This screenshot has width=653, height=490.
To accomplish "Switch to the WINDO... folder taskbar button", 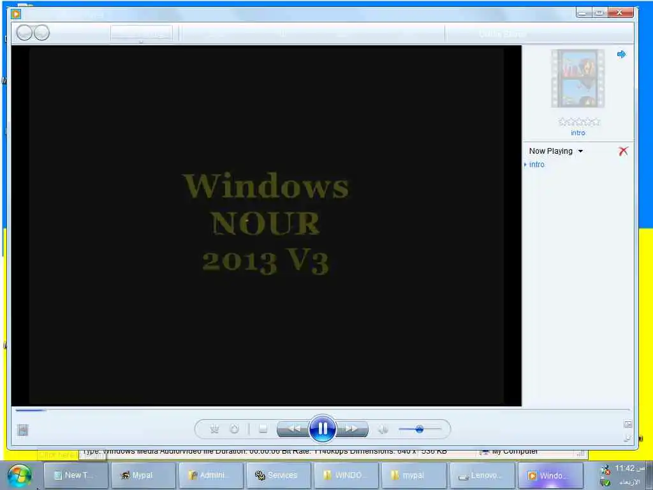I will (x=346, y=475).
